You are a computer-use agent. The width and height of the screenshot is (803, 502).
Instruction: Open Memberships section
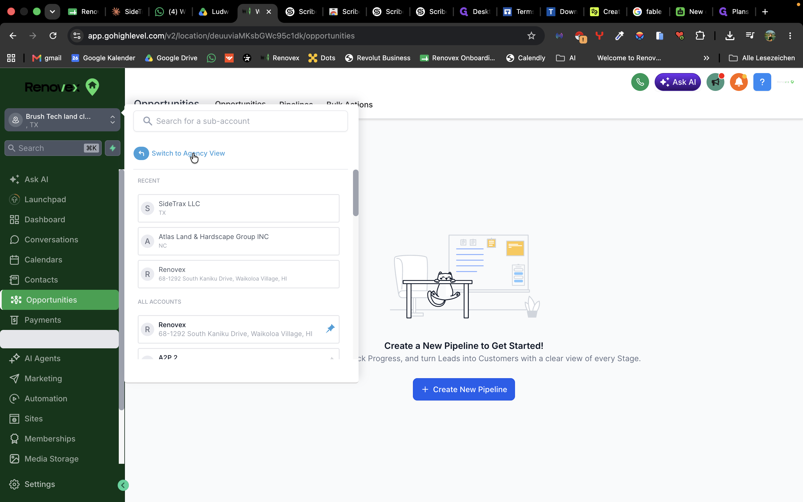click(x=60, y=439)
